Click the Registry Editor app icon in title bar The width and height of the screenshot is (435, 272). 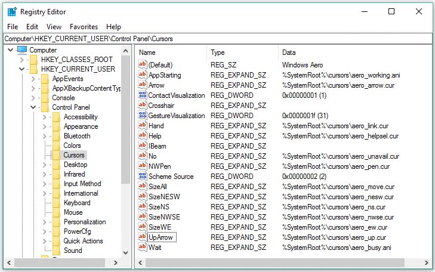12,12
